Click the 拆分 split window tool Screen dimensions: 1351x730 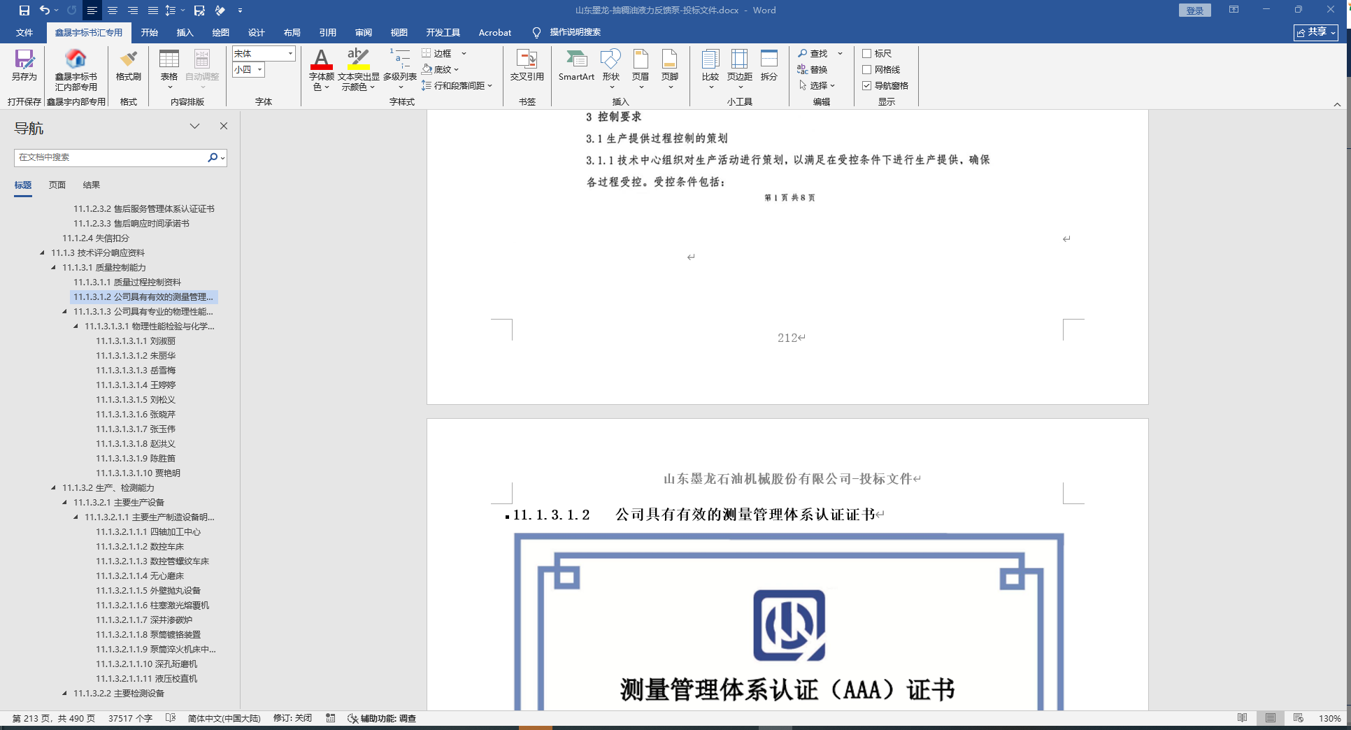click(769, 66)
